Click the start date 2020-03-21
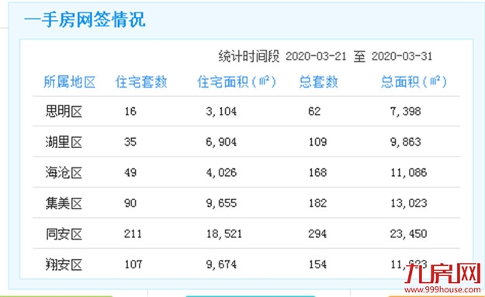This screenshot has width=485, height=297. tap(316, 57)
